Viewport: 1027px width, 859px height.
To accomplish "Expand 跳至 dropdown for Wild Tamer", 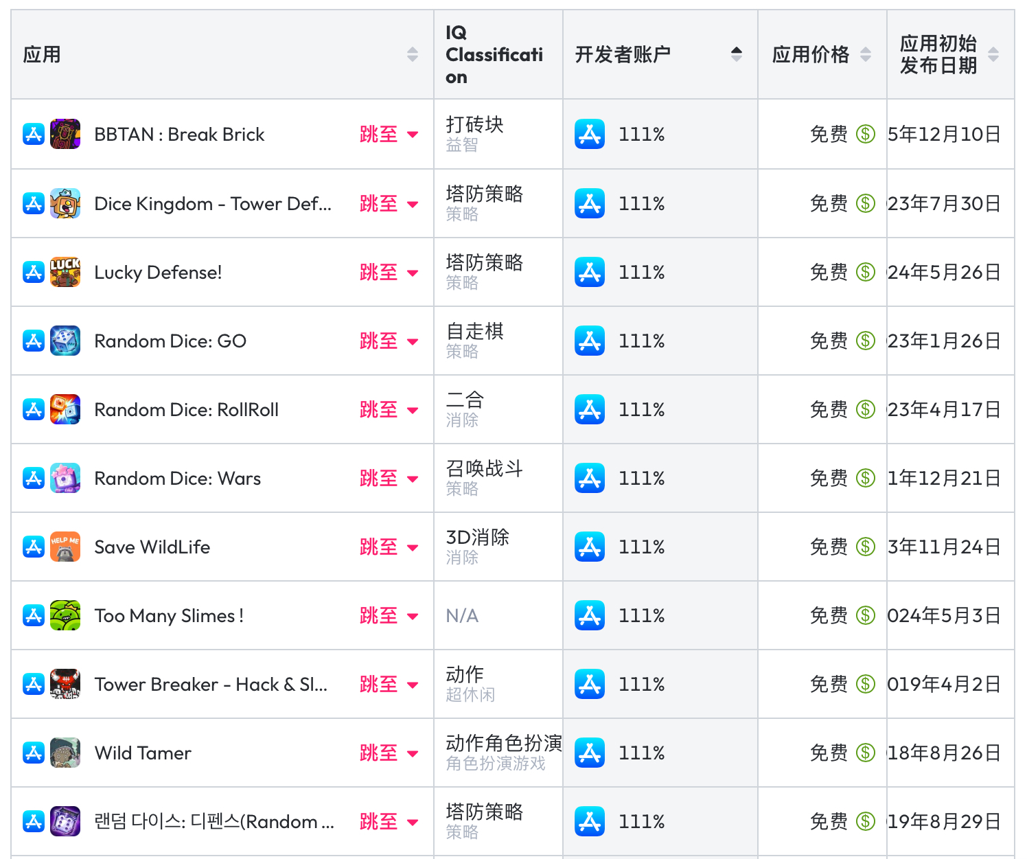I will (x=389, y=753).
